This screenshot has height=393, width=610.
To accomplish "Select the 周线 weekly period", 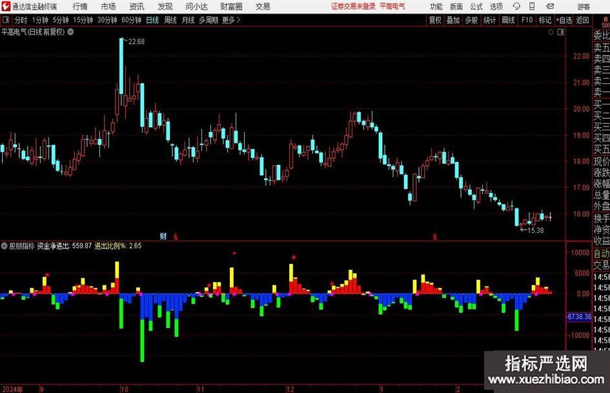I will (x=170, y=20).
